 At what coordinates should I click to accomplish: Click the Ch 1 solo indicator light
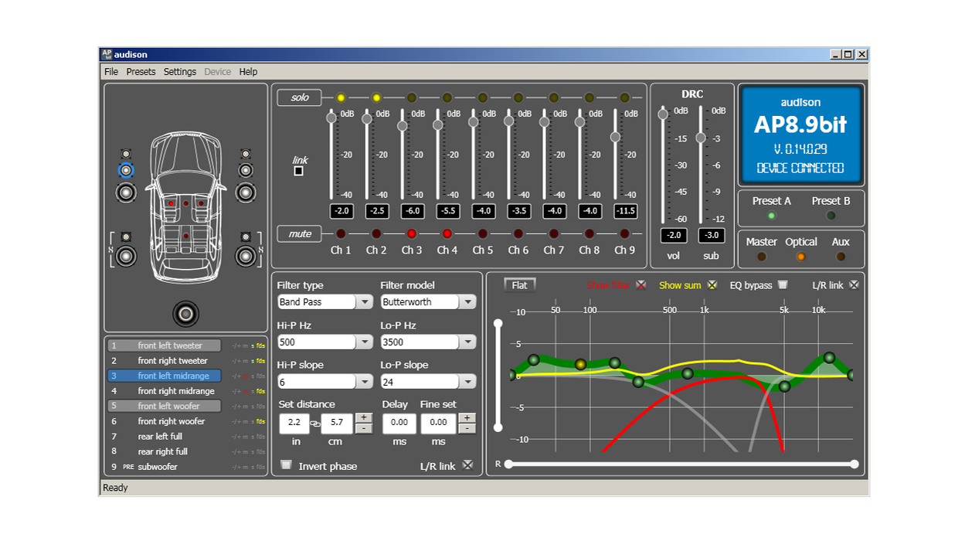(341, 98)
